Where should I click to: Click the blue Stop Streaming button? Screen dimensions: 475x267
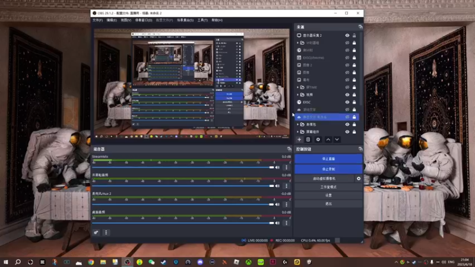[x=328, y=158]
